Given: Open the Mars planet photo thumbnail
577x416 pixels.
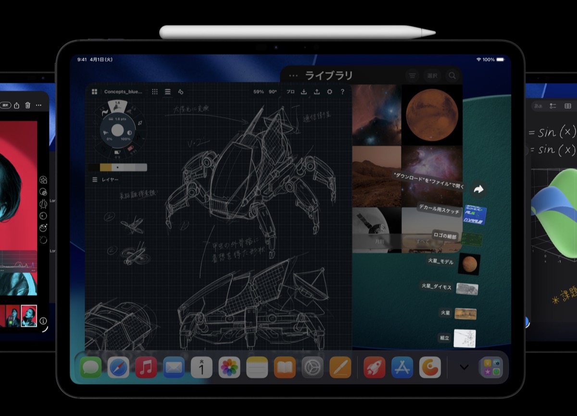Looking at the screenshot, I should 432,115.
